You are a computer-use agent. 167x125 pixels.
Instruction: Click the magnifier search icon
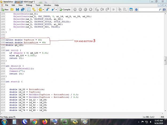tap(160, 10)
